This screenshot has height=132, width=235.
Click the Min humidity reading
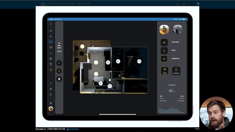click(x=163, y=99)
